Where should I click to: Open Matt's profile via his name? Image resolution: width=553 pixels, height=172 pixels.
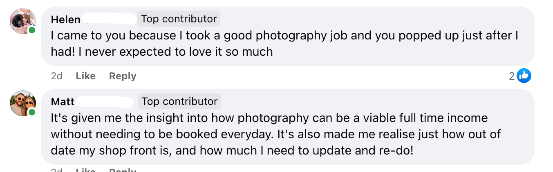[63, 102]
